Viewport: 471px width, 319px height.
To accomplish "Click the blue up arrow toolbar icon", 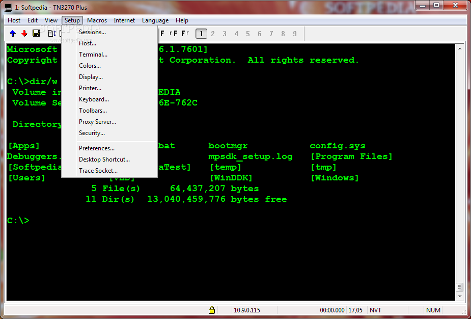I will (13, 33).
